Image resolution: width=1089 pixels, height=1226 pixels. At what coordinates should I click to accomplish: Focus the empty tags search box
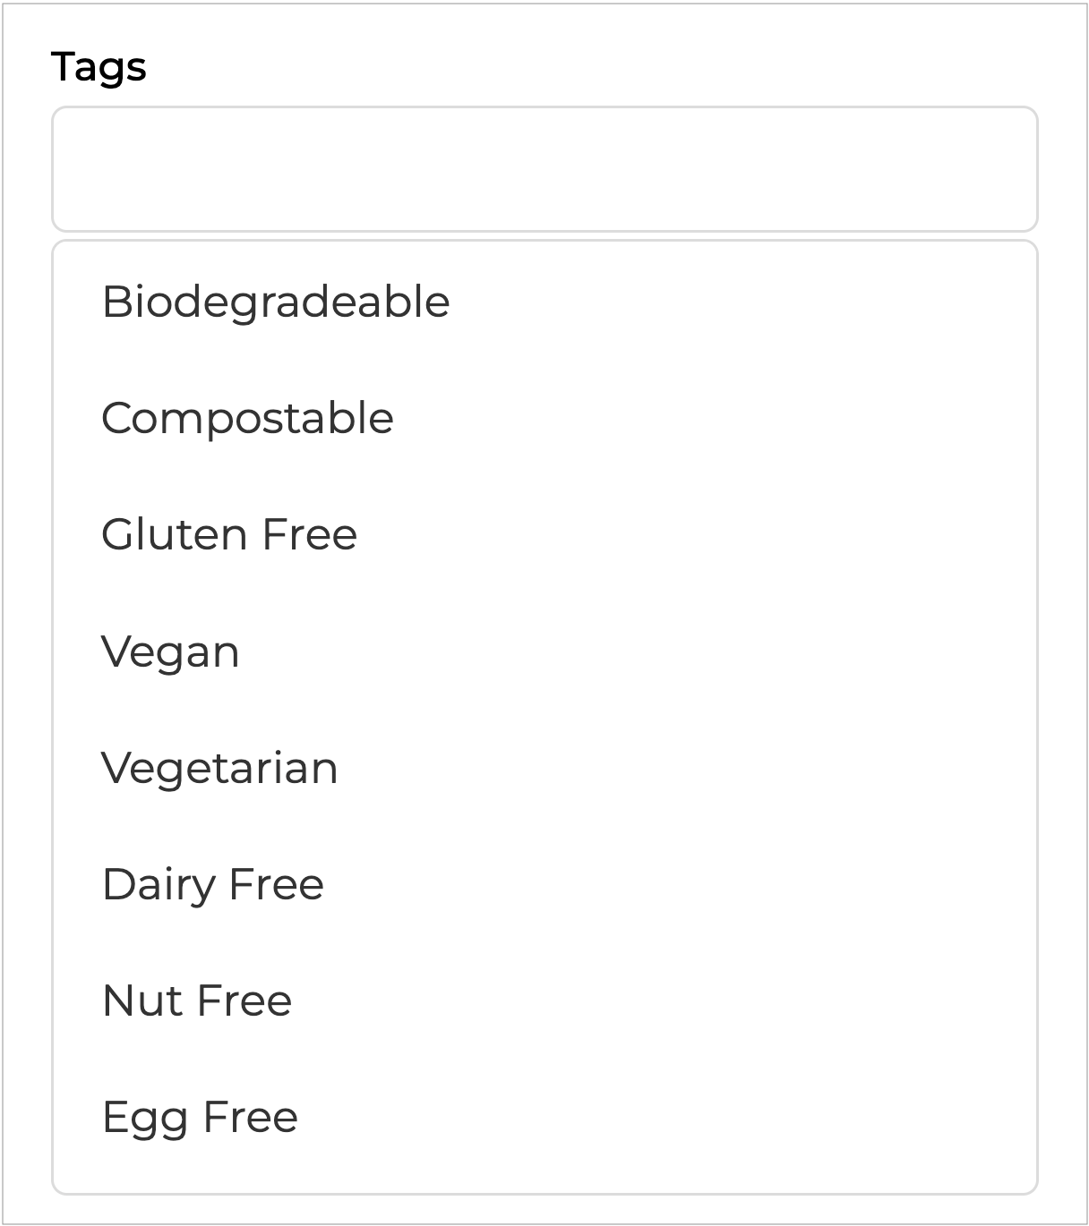click(x=544, y=169)
